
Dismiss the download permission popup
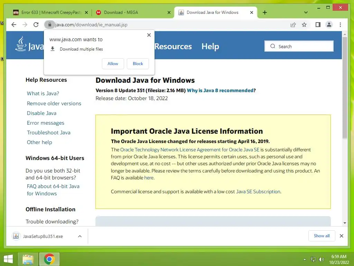tap(149, 35)
